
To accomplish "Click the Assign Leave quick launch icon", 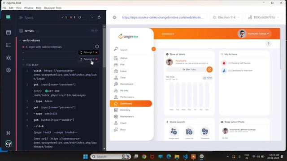I will point(174,131).
